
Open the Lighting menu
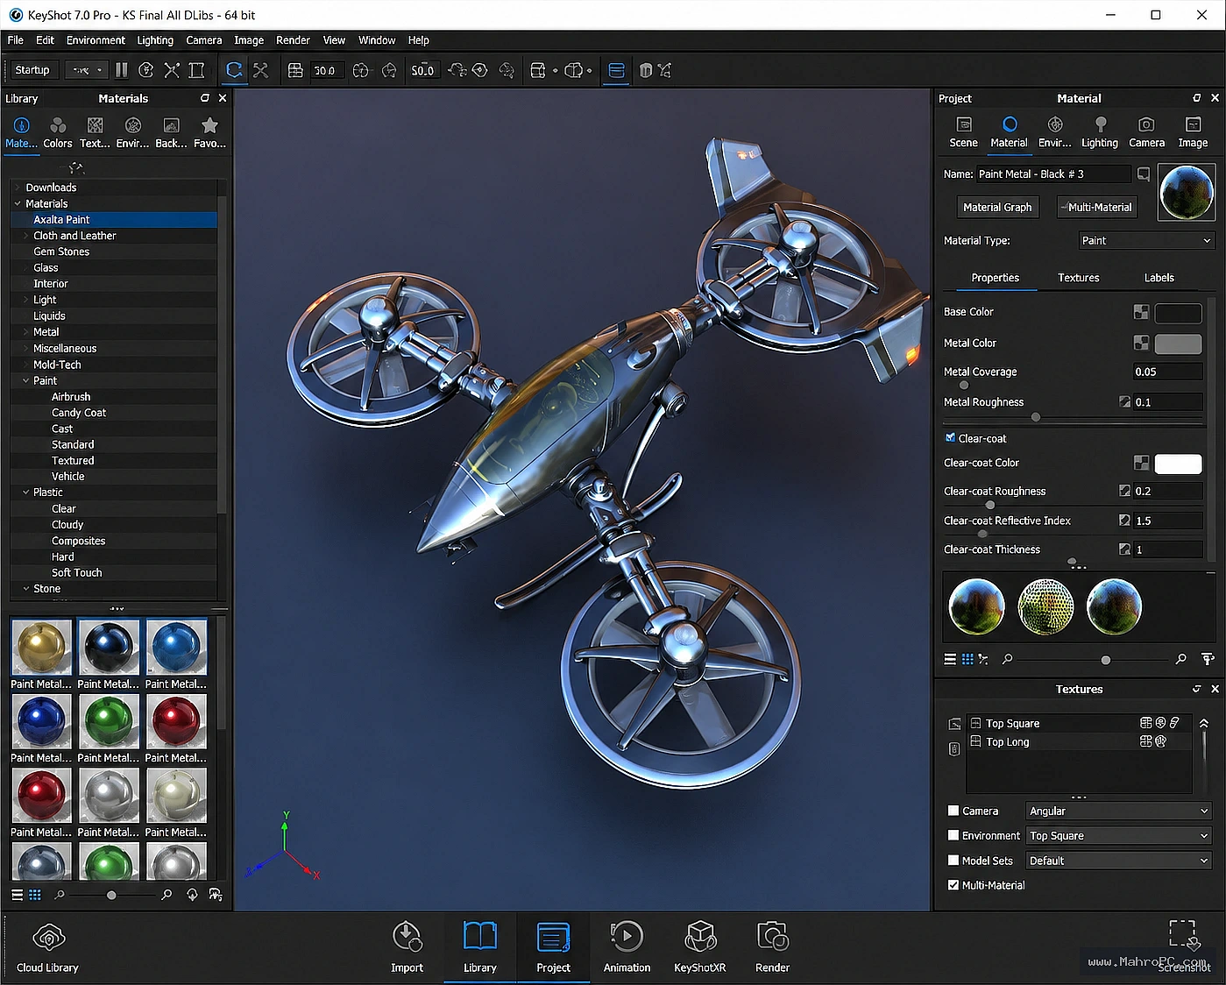tap(155, 40)
